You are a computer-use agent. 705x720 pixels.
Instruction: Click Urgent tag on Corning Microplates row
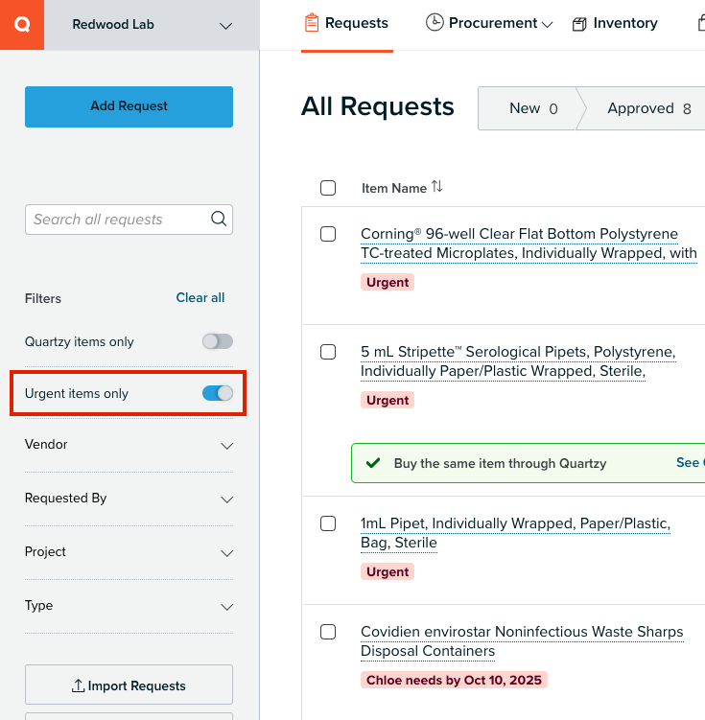pos(388,282)
